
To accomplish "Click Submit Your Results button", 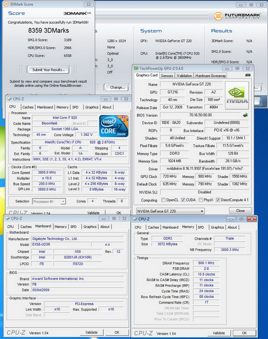I will click(48, 70).
